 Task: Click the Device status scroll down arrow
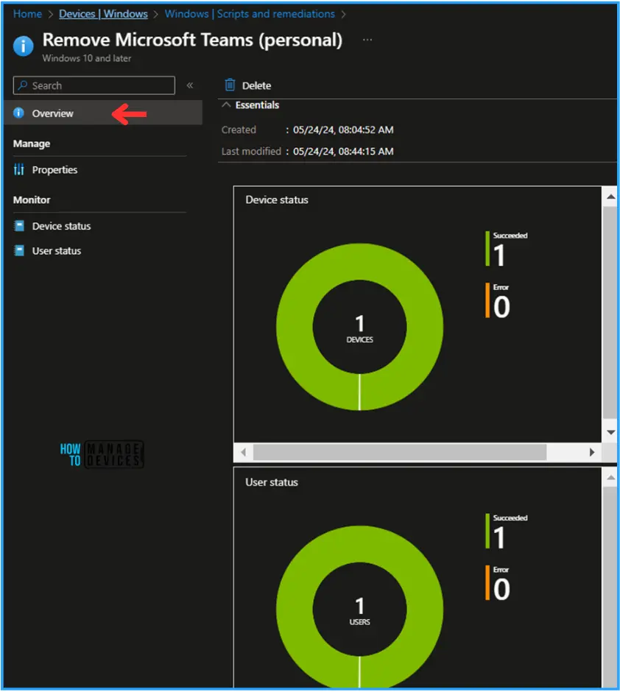click(x=610, y=433)
